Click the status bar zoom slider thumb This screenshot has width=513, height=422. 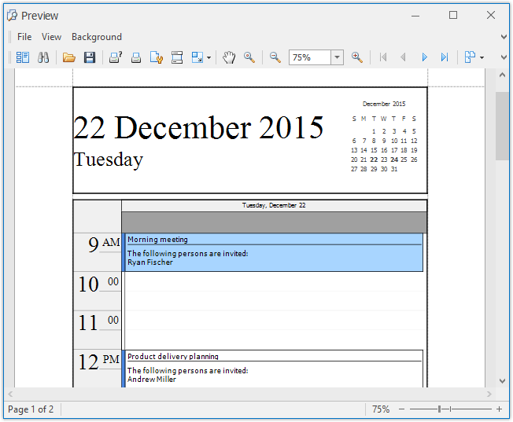click(x=439, y=409)
